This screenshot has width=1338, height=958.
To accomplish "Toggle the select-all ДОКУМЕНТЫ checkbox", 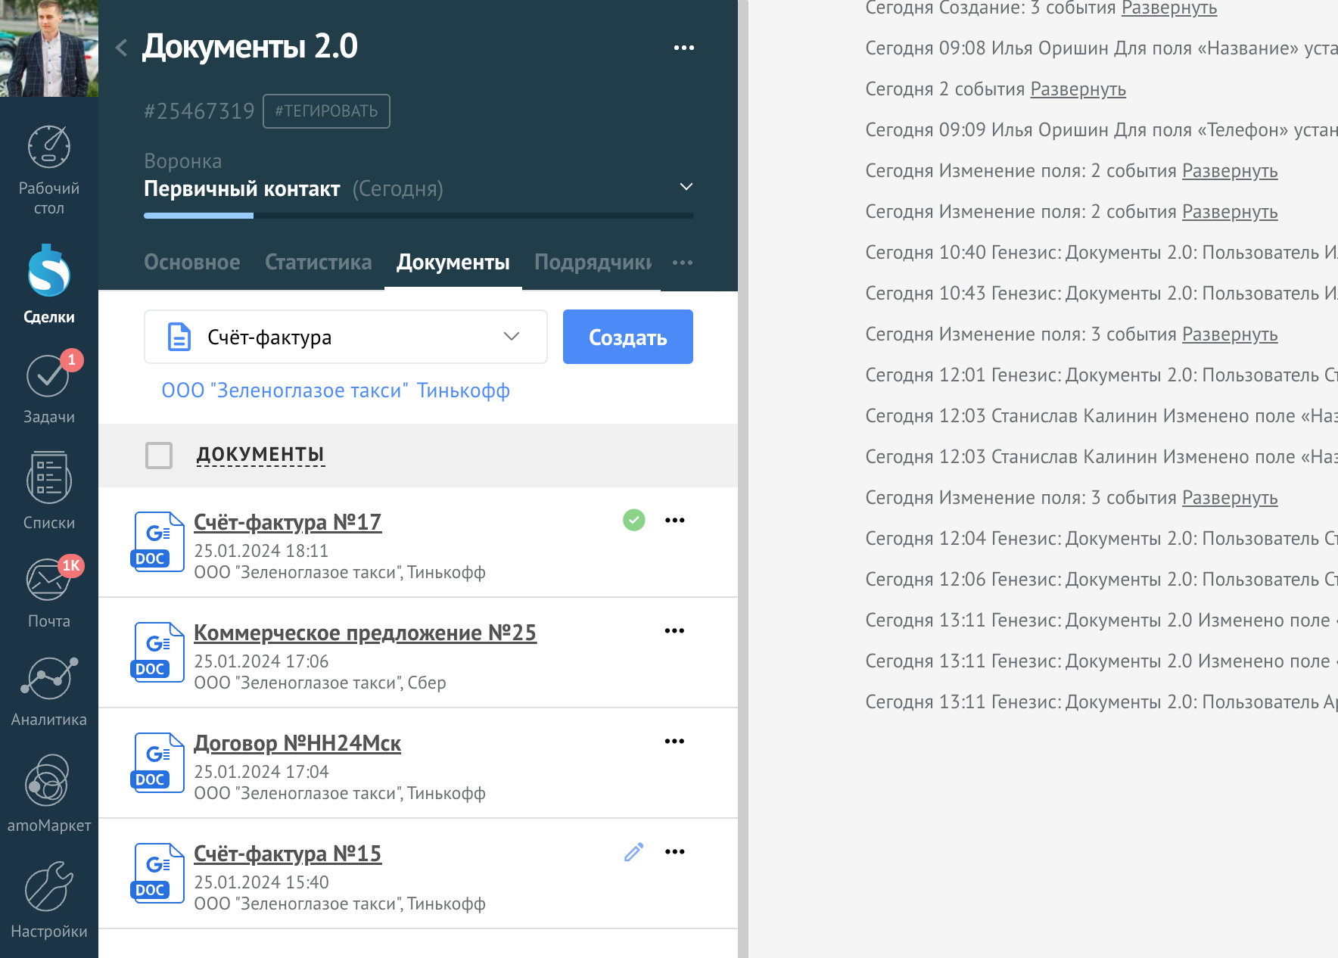I will pyautogui.click(x=159, y=456).
